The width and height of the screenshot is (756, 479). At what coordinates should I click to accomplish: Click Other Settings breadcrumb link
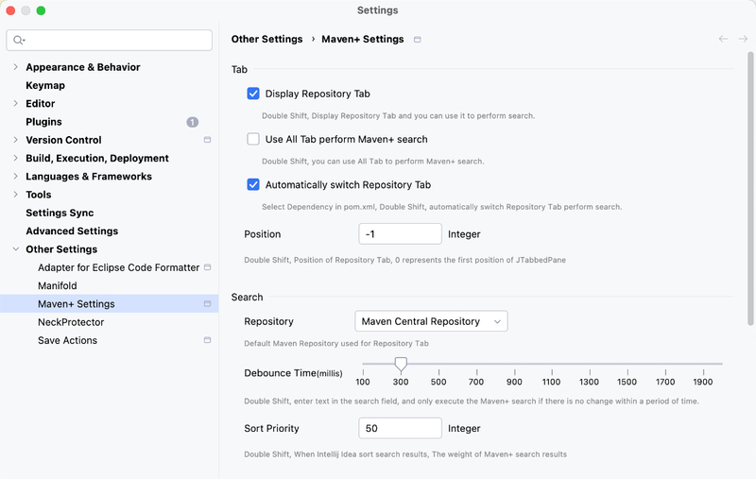(x=266, y=39)
